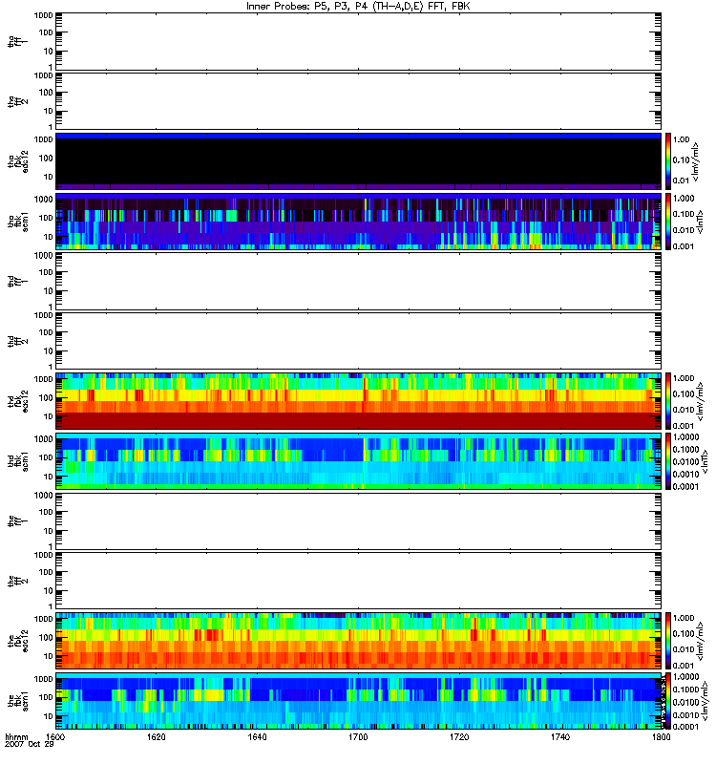Screen dimensions: 716x764
Task: Click the black tha fbk edc12 spectrogram
Action: tap(359, 161)
